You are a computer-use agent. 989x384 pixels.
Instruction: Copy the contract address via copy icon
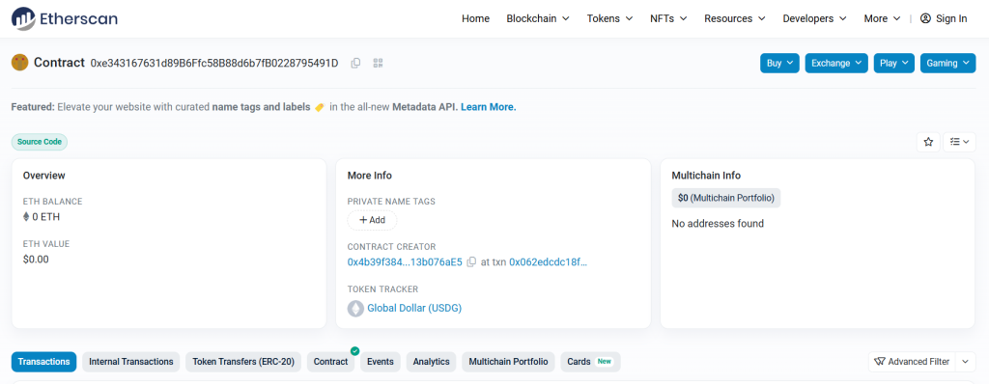[355, 63]
